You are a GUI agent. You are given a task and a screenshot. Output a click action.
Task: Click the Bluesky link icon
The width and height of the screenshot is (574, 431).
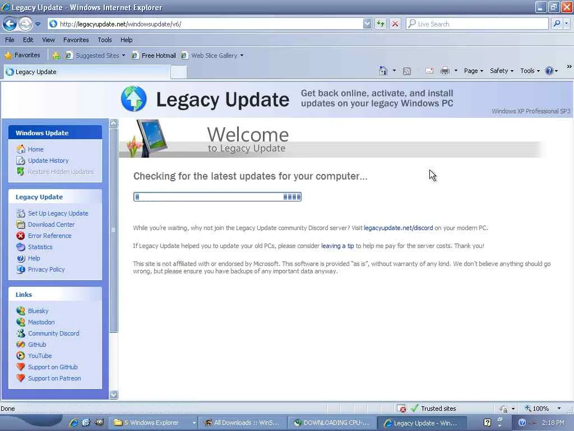pyautogui.click(x=21, y=311)
